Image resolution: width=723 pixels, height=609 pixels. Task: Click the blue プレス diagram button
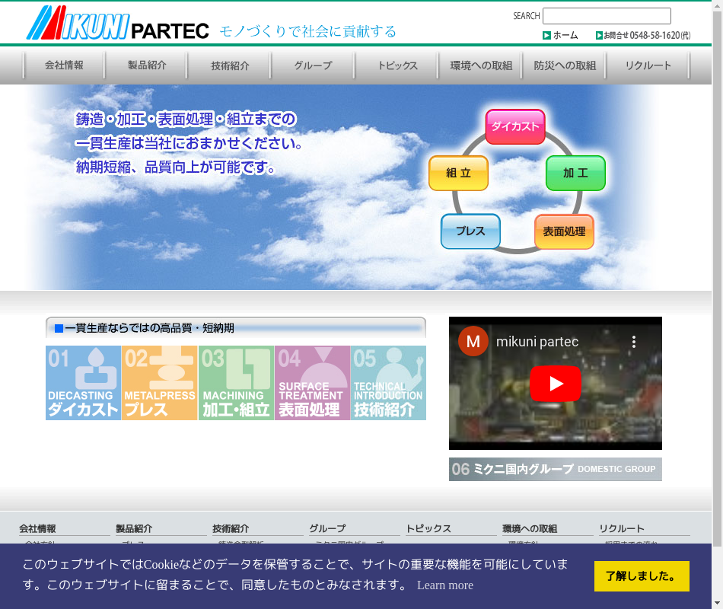(x=470, y=231)
